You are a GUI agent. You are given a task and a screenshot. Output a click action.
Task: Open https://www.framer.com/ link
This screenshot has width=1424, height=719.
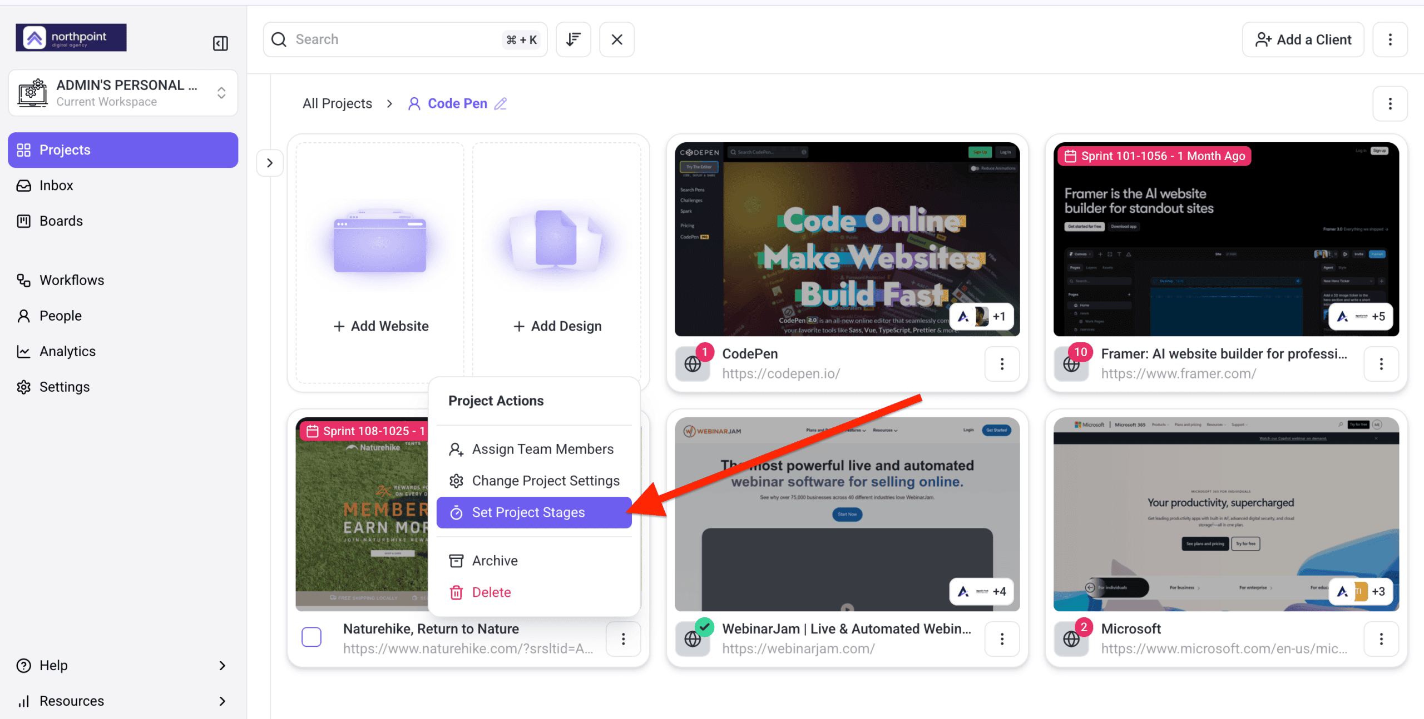tap(1179, 373)
